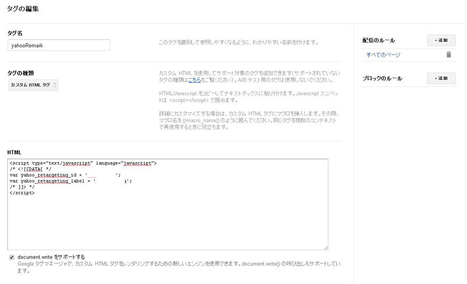
Task: Toggle the document.write をサポートする checkbox
Action: [12, 257]
